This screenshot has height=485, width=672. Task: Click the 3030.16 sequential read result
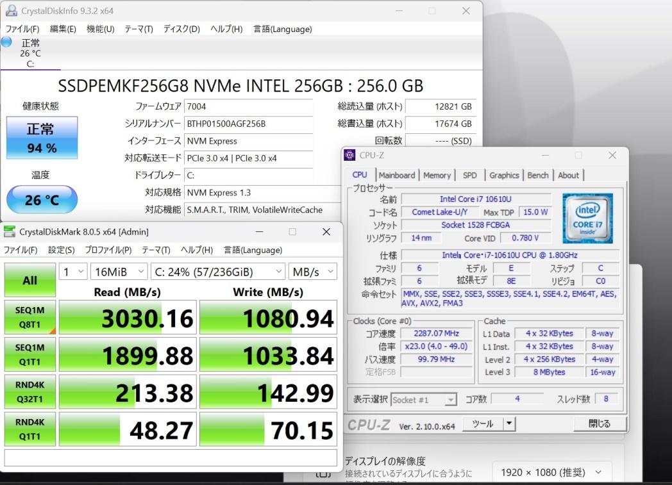point(128,317)
